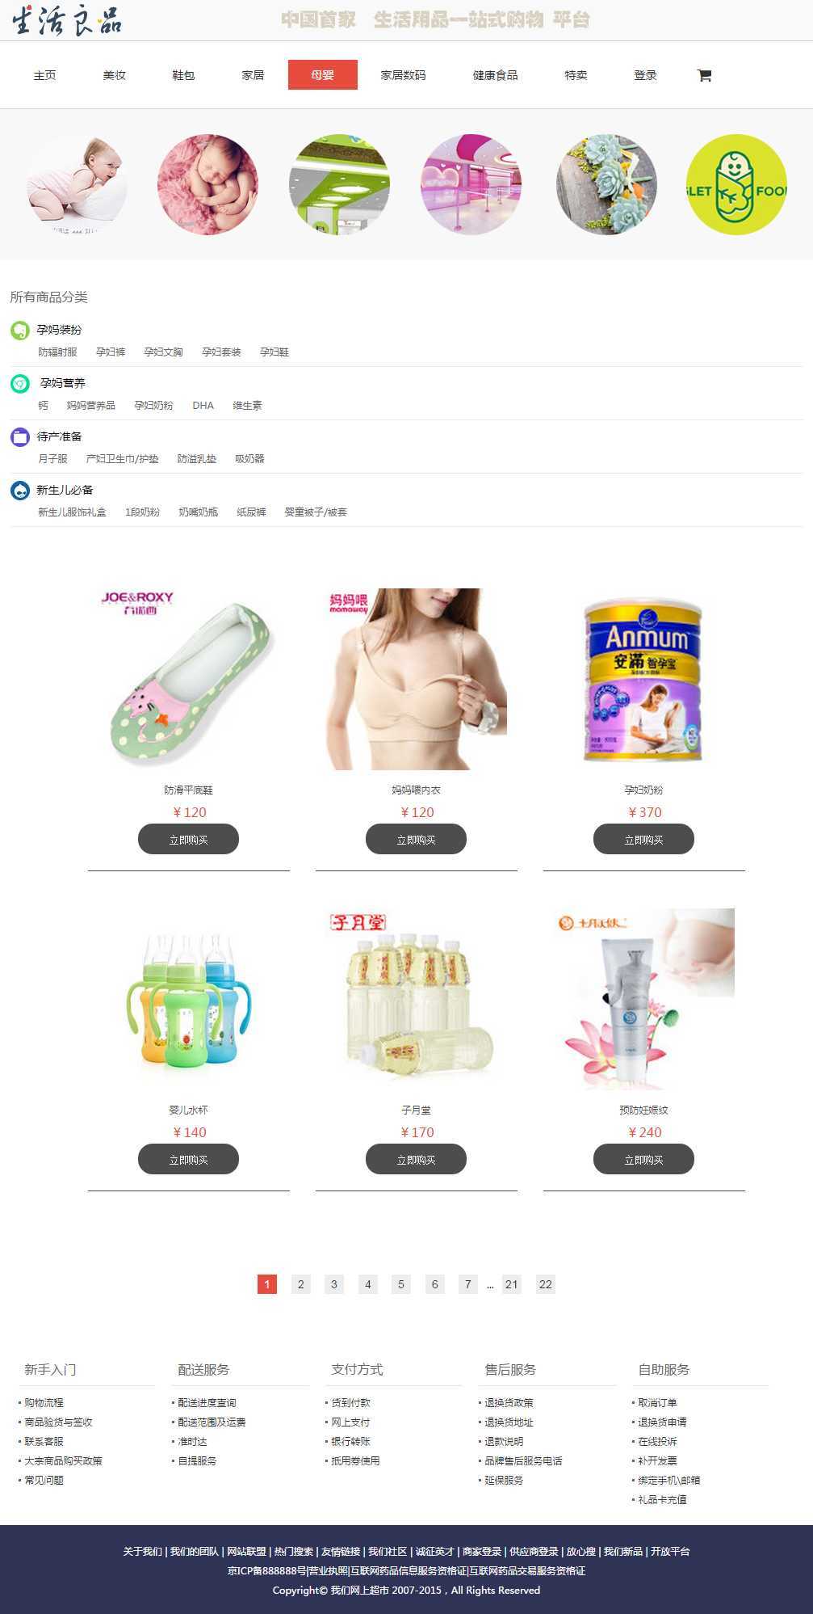The image size is (813, 1614).
Task: Go to the 健康食品 menu item
Action: point(495,75)
